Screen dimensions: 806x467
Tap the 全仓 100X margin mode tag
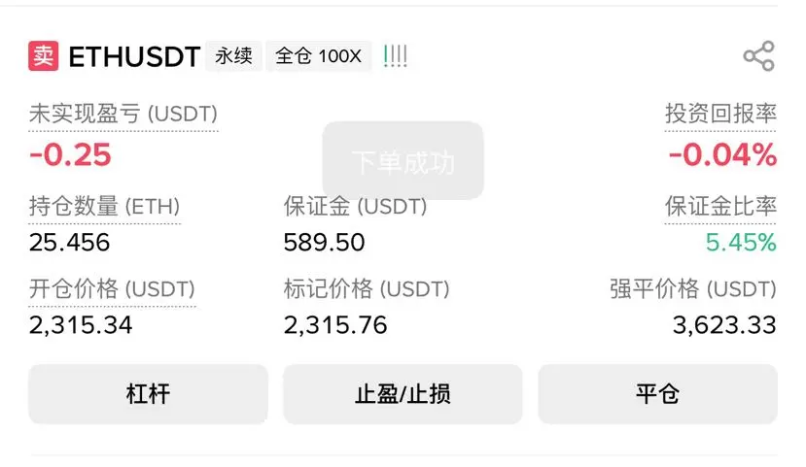click(318, 56)
